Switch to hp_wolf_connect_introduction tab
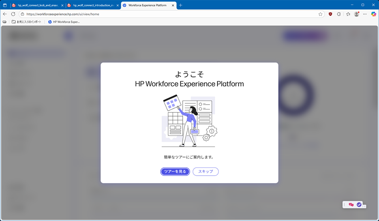The image size is (379, 221). coord(94,5)
